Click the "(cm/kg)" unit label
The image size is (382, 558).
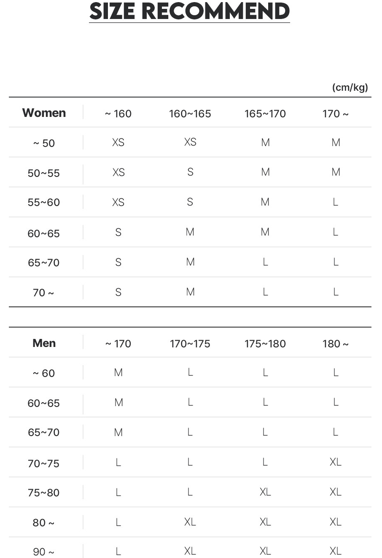point(350,87)
